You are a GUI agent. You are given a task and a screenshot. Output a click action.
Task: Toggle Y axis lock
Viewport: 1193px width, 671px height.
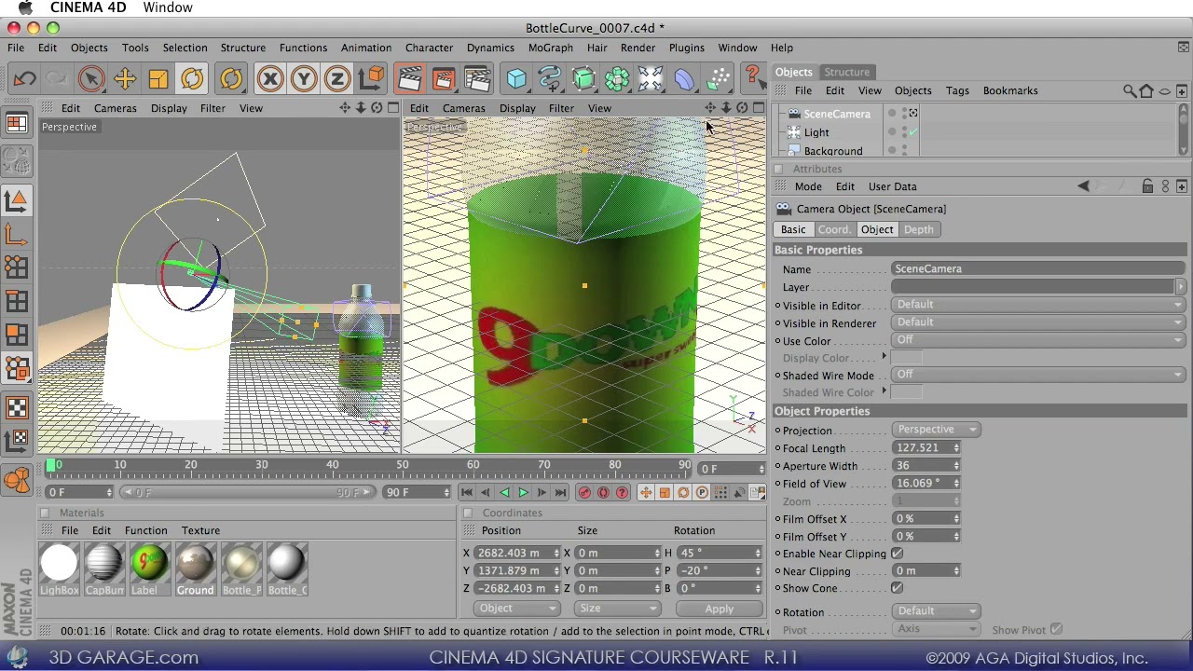tap(304, 79)
